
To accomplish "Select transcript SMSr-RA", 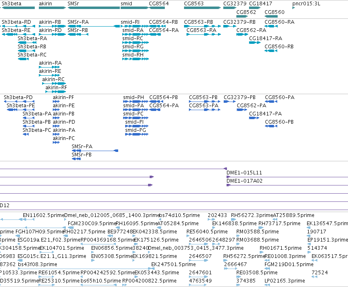I will [78, 22].
